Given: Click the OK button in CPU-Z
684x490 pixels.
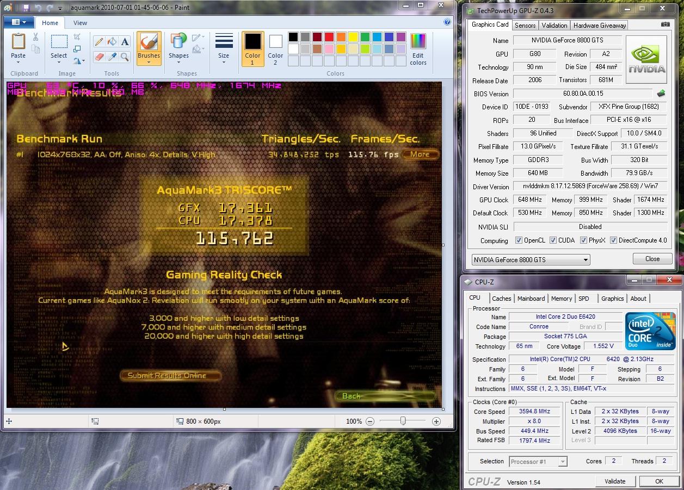Looking at the screenshot, I should (x=659, y=481).
